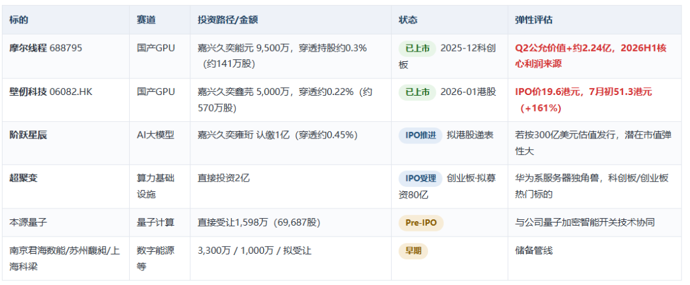The image size is (690, 285).
Task: Select the 摩尔线程 688795 cell
Action: tap(66, 56)
